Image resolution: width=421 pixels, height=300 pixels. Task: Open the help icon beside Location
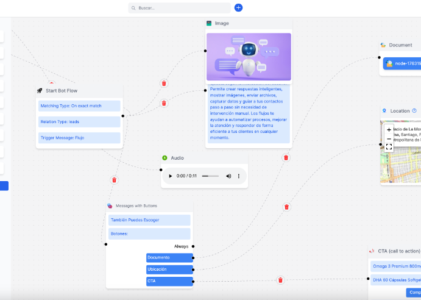pyautogui.click(x=414, y=111)
